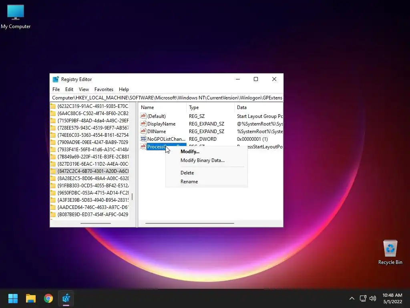Click folder icon of {B087BE9D-ED37-454f key
This screenshot has height=308, width=410.
pyautogui.click(x=53, y=214)
